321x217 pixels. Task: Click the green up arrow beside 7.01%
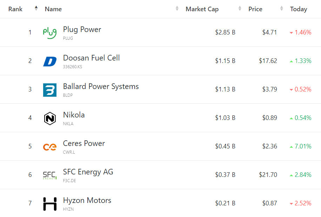point(291,147)
